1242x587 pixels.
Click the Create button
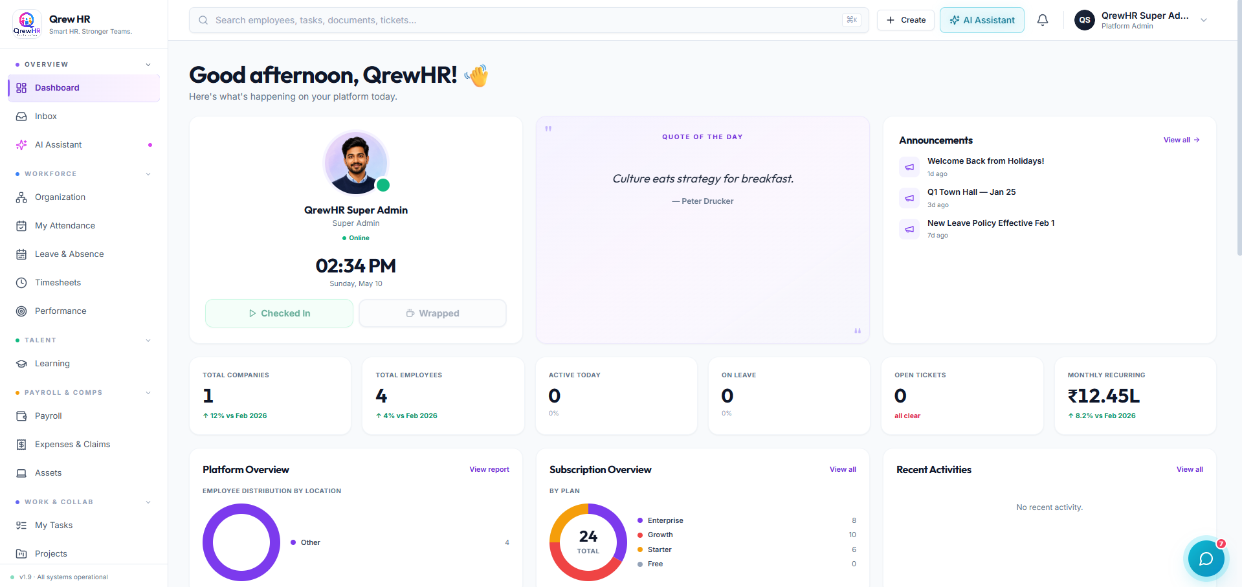click(905, 20)
